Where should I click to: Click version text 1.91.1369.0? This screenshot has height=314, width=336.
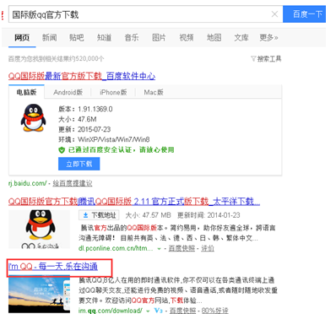point(95,109)
